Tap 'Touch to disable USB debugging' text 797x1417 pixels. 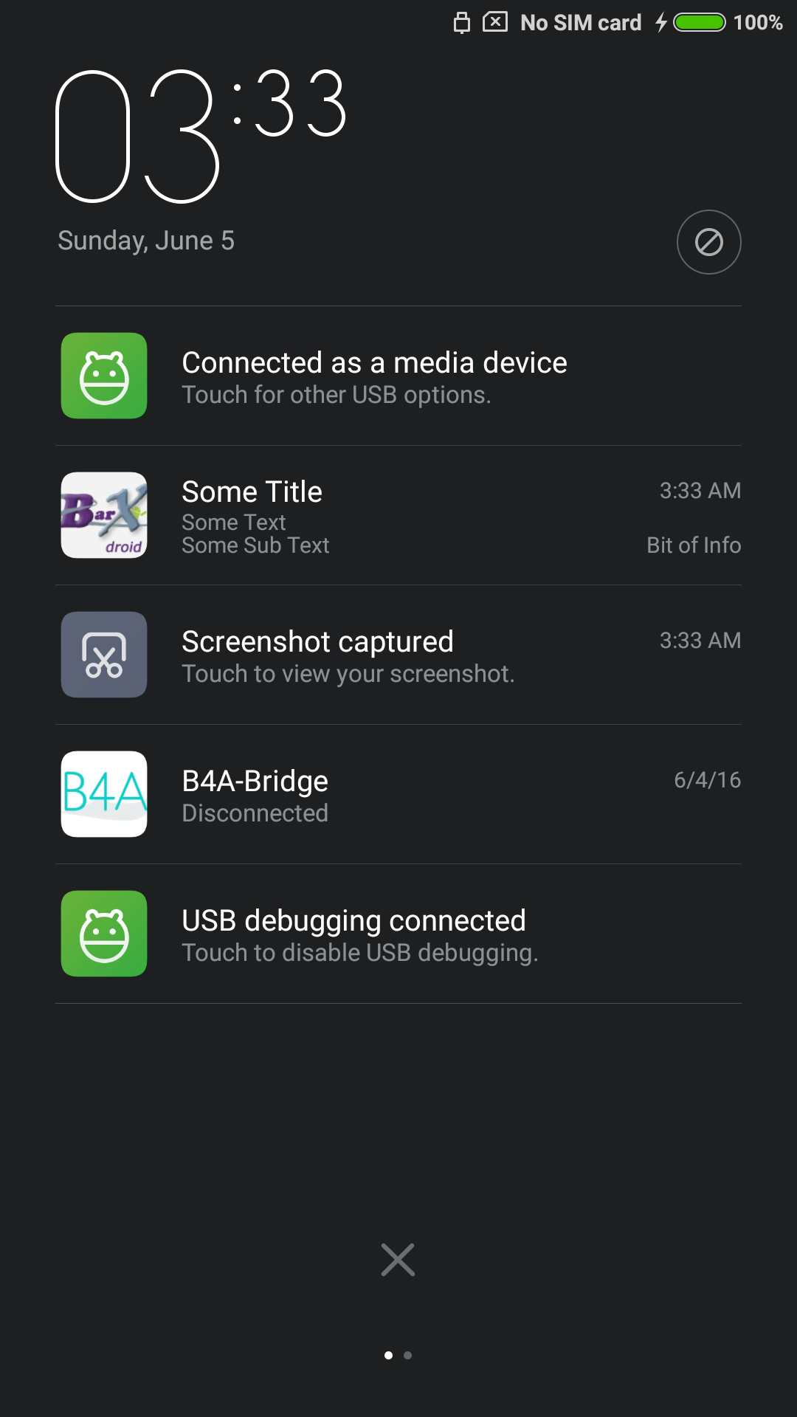(360, 953)
